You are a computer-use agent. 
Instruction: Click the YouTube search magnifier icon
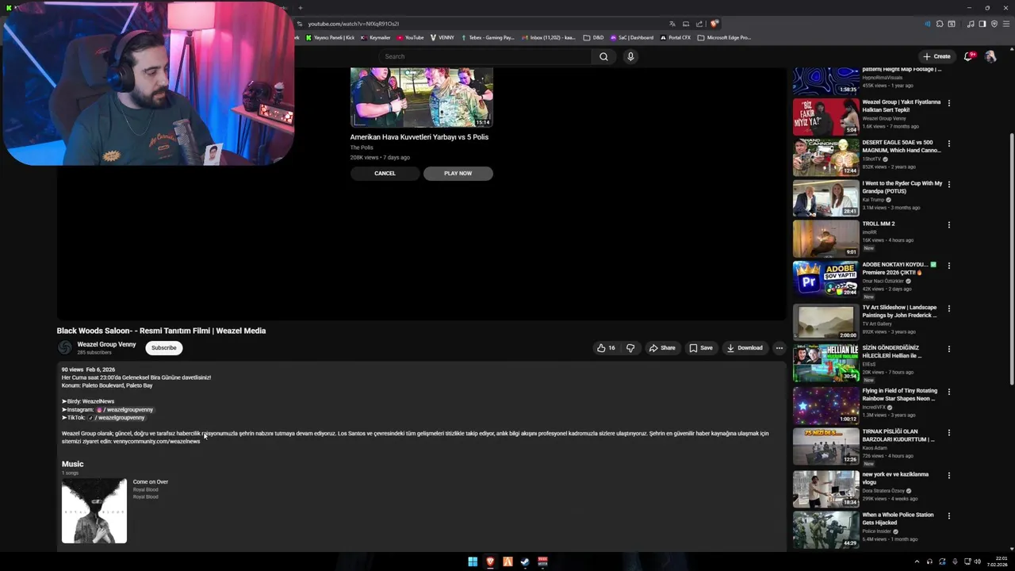[603, 56]
